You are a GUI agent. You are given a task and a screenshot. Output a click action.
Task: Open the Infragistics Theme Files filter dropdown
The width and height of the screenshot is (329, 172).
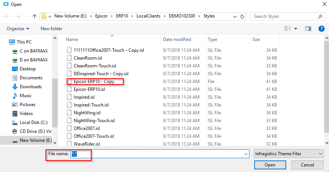click(288, 154)
